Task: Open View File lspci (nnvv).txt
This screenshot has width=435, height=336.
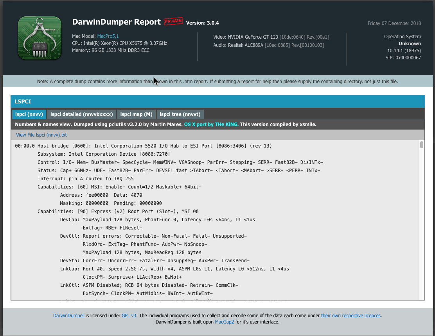Action: 41,135
